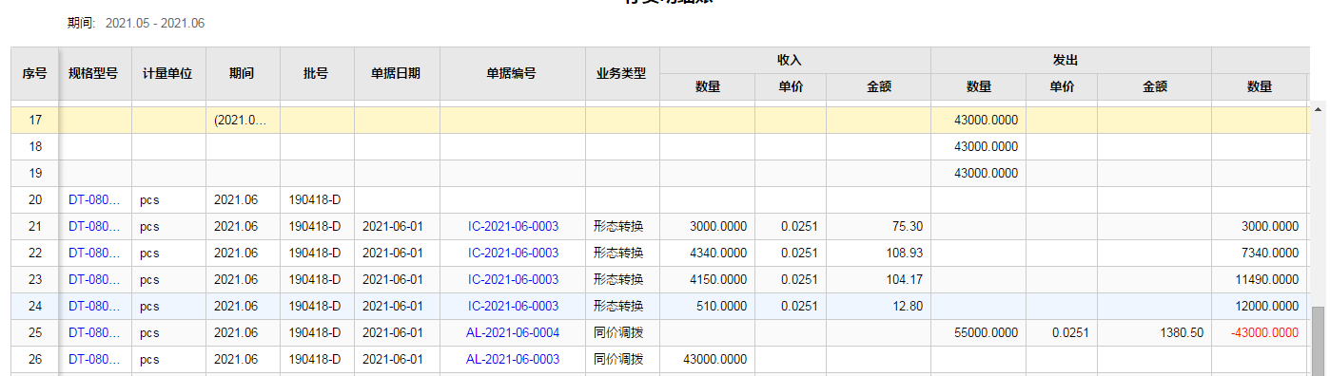
Task: Click the 金额 header under 发出
Action: 1154,86
